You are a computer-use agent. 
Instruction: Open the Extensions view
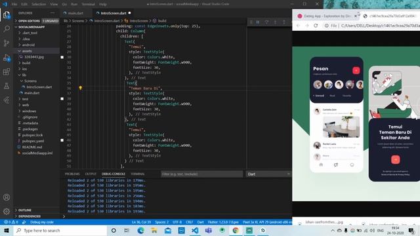point(7,71)
